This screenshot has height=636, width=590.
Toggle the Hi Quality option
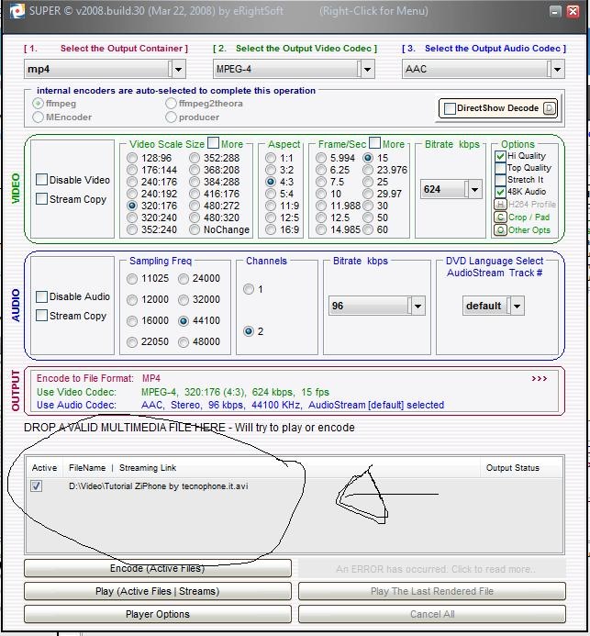pos(500,156)
